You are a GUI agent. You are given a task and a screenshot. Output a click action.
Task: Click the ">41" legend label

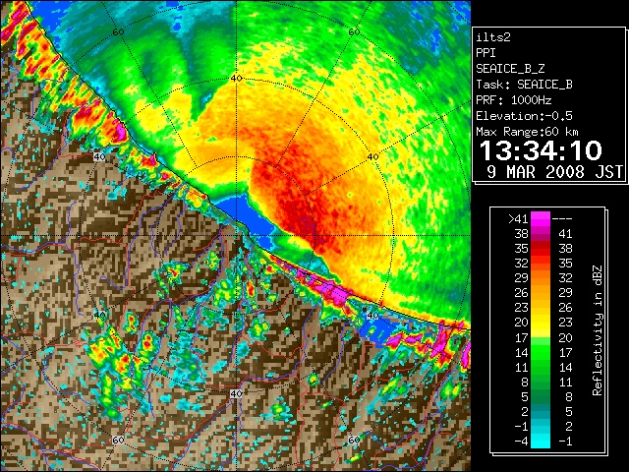point(518,218)
